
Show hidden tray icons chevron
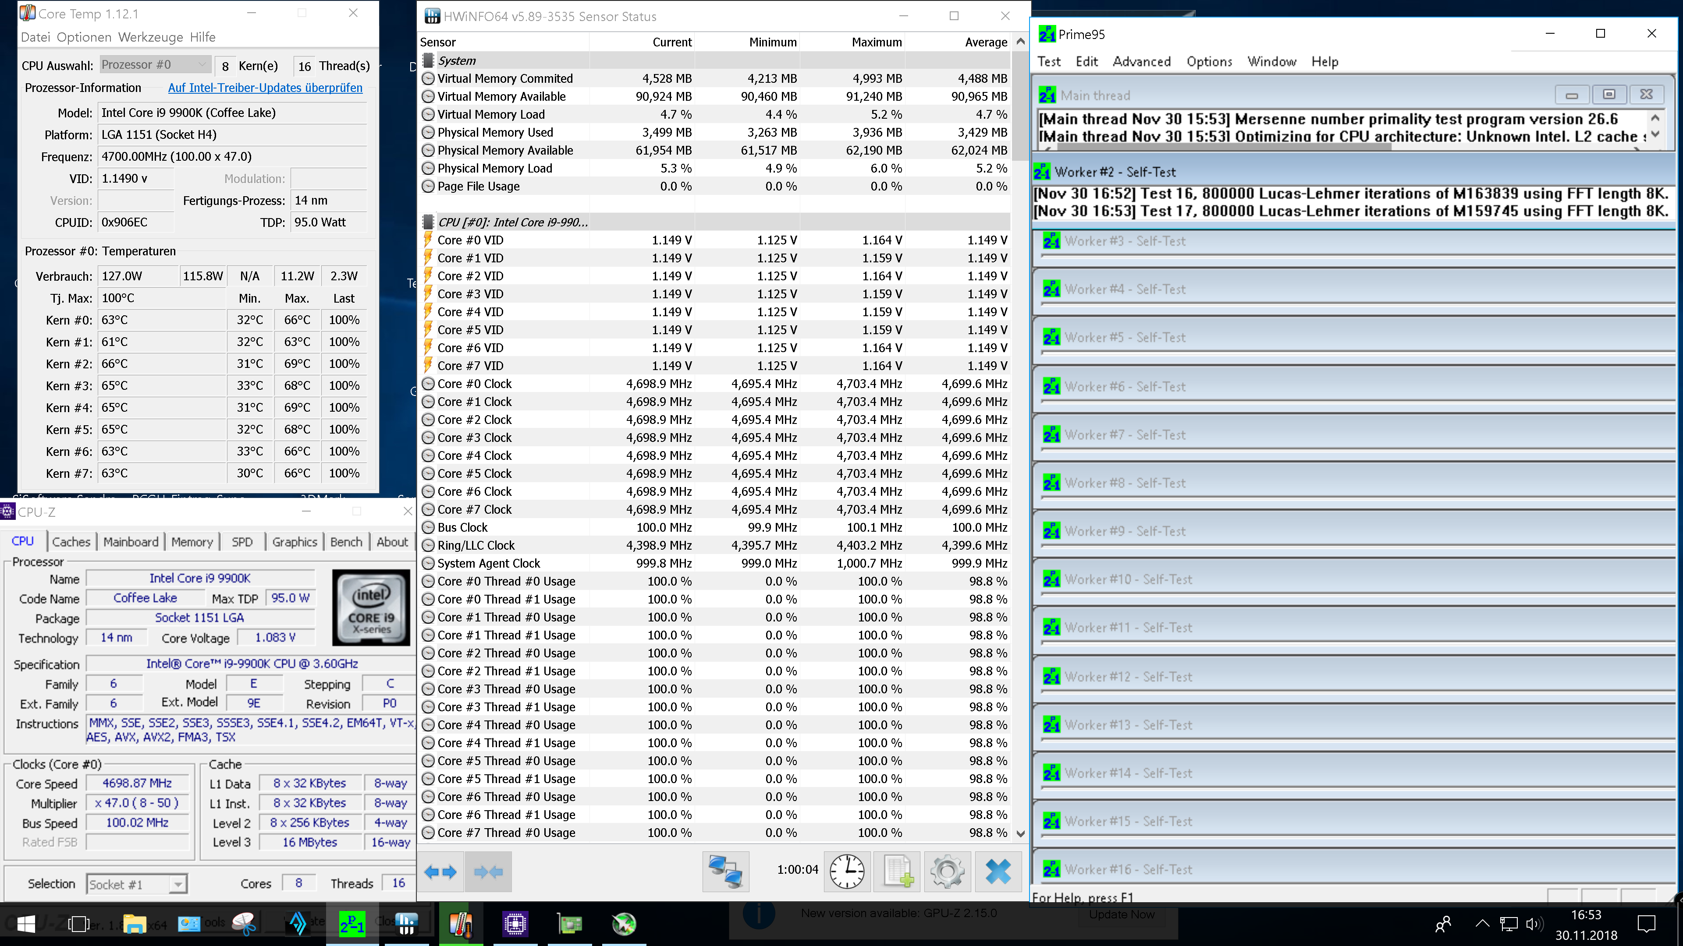[x=1482, y=924]
